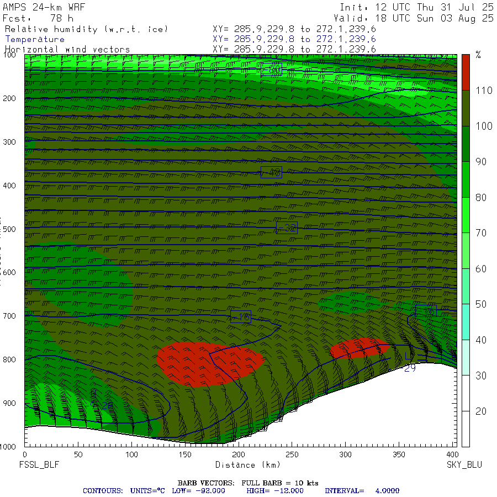Select the bright green colorbar segment between 70 and 80
The image size is (497, 497).
(x=466, y=215)
